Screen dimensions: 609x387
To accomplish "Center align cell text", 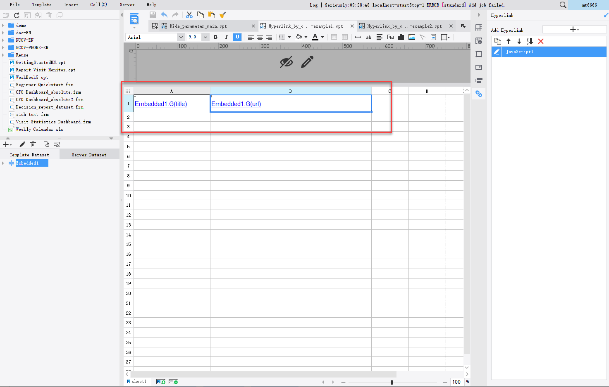I will point(260,37).
